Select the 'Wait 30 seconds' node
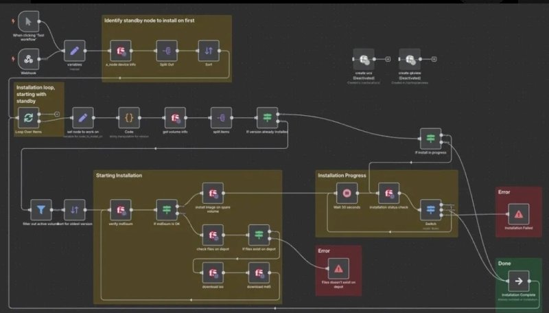 pos(347,194)
